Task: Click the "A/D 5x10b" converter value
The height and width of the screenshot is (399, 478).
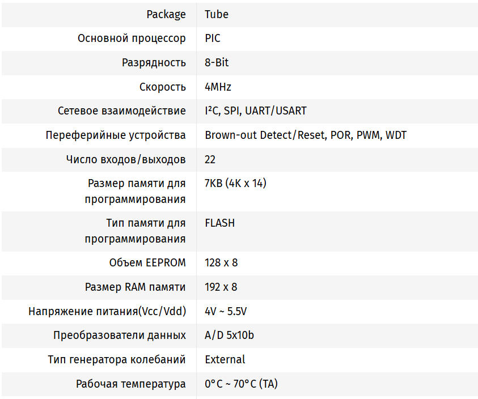Action: tap(229, 336)
